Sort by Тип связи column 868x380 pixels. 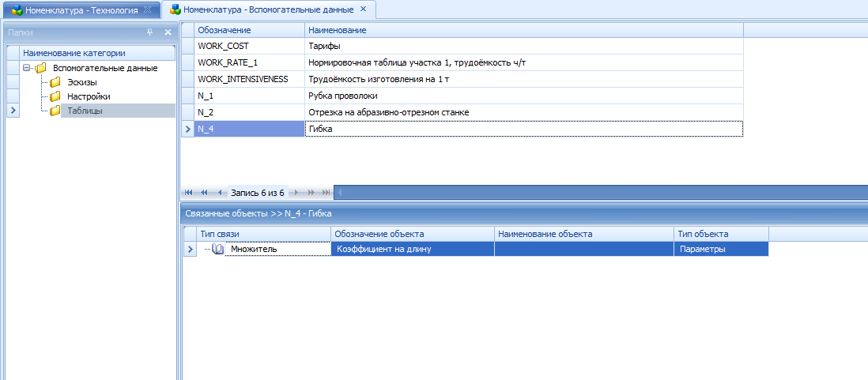tap(263, 234)
